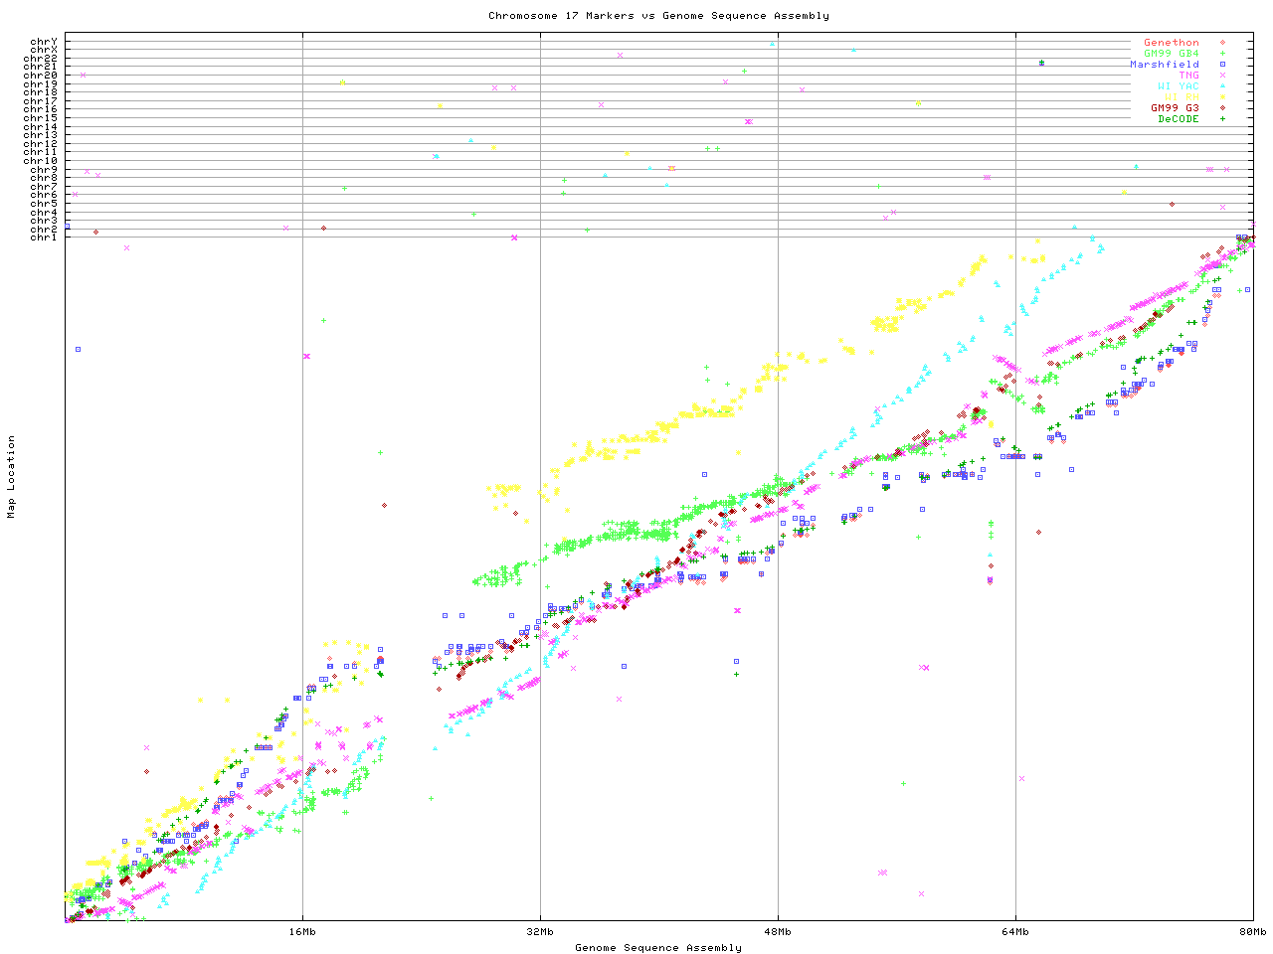Image resolution: width=1273 pixels, height=954 pixels.
Task: Click the GM99 G3 diamond marker in the legend
Action: (1222, 108)
